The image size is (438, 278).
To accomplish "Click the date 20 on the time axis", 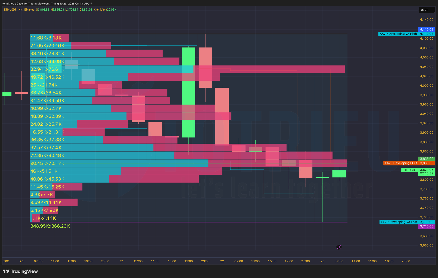I will point(21,261).
